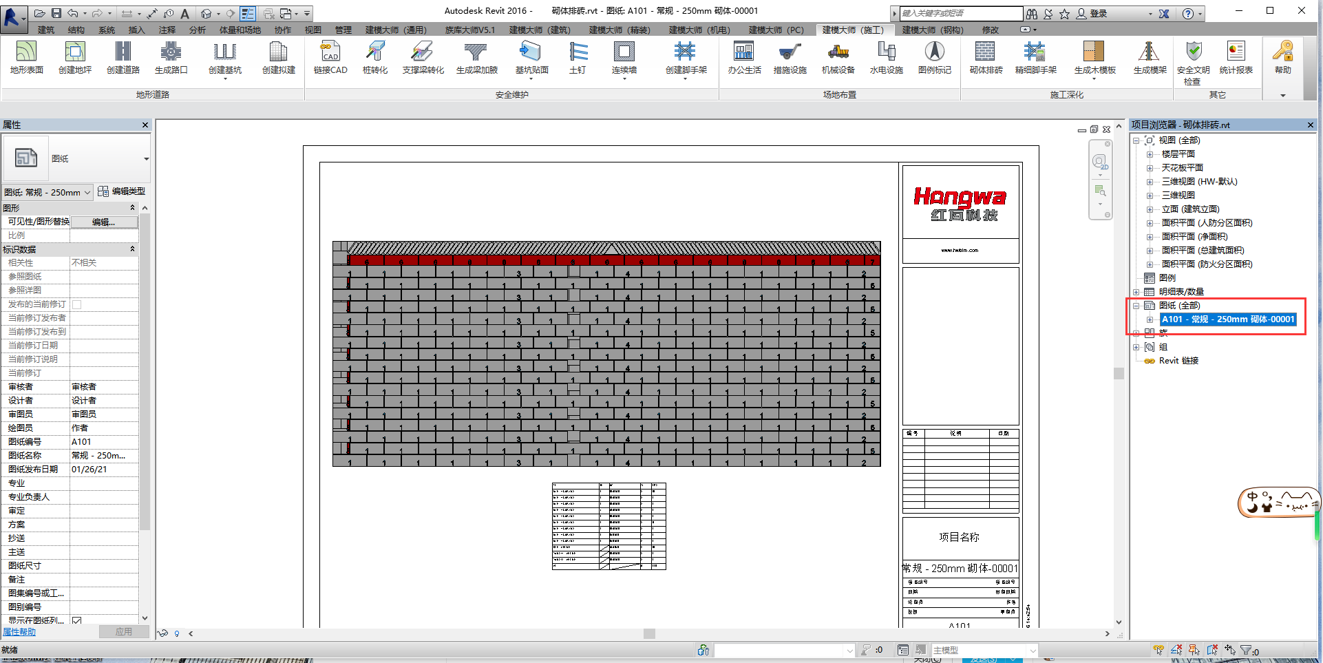Screen dimensions: 1323x663
Task: Expand the 立面 (建筑立面) node
Action: 1150,209
